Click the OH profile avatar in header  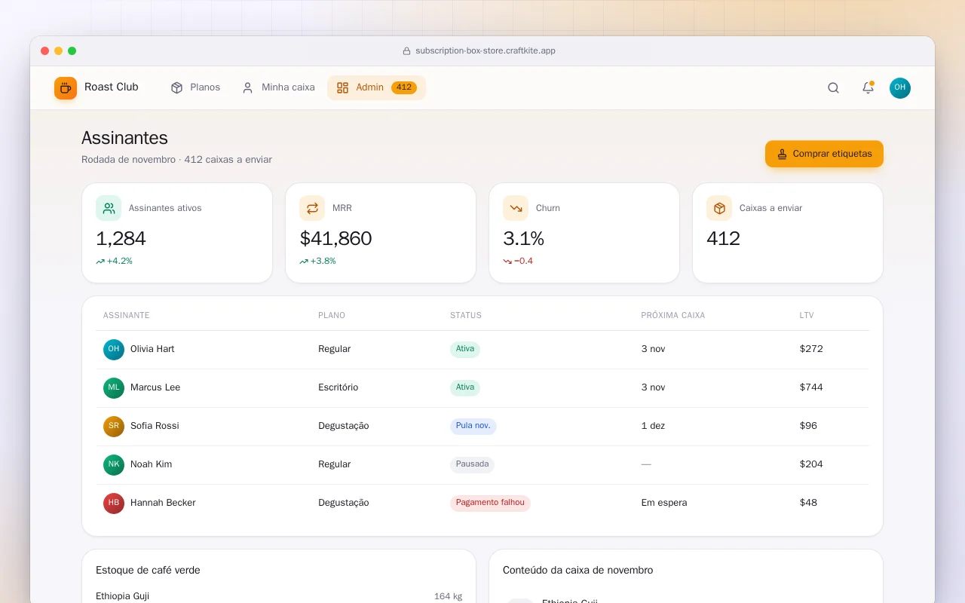coord(900,88)
